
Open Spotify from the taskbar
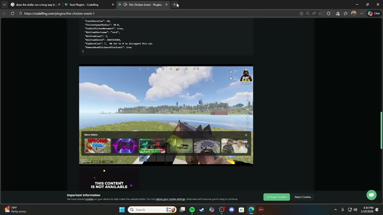pos(192,210)
